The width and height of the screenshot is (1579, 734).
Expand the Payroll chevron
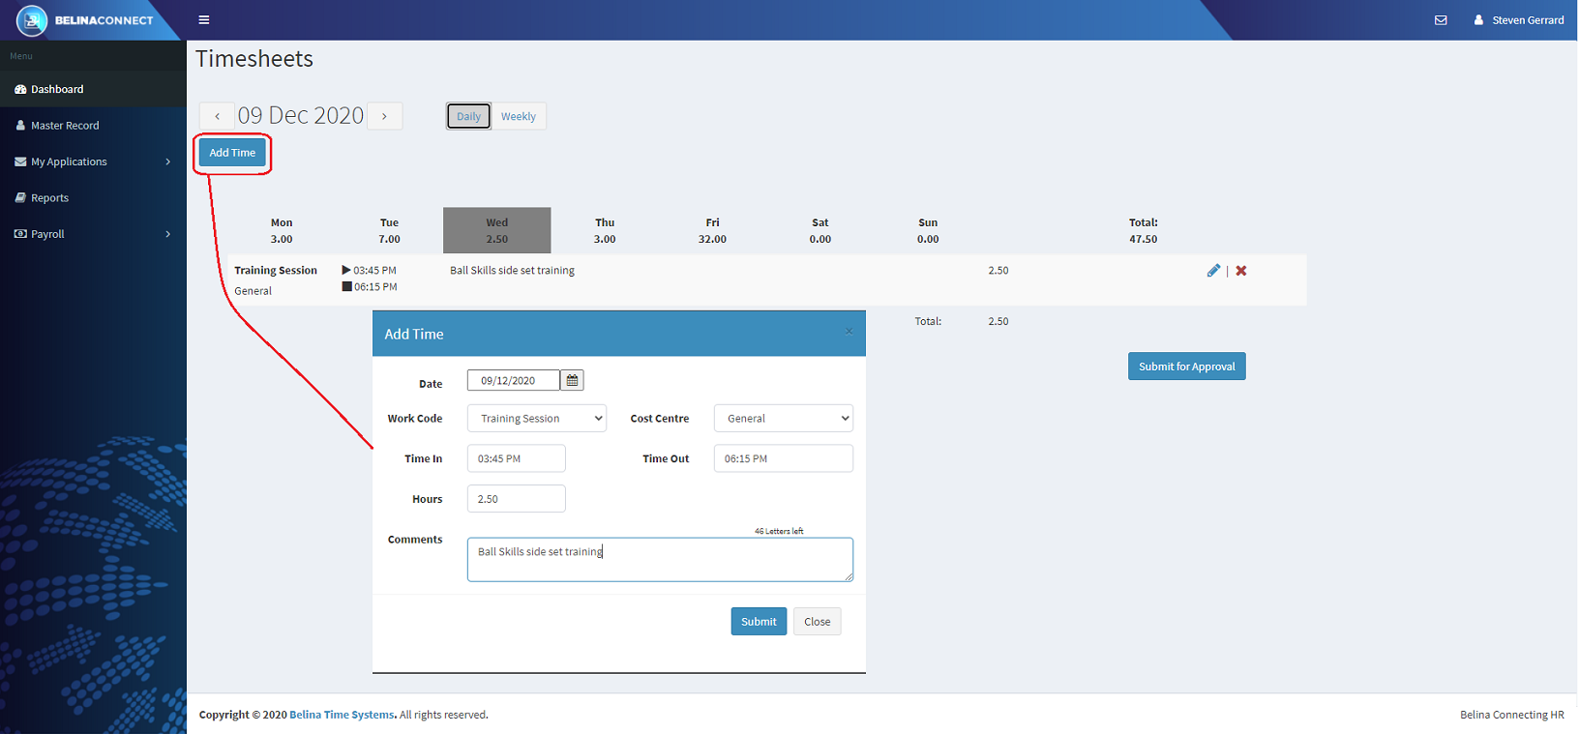[x=168, y=234]
